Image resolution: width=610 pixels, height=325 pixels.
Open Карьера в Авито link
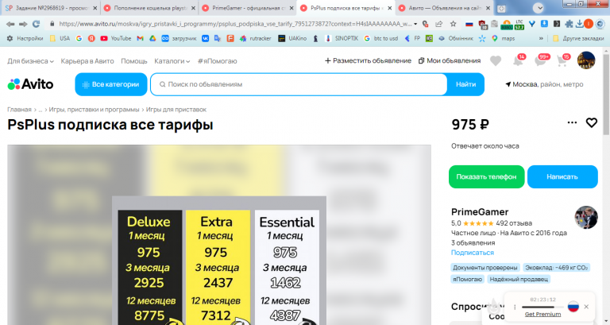click(87, 61)
